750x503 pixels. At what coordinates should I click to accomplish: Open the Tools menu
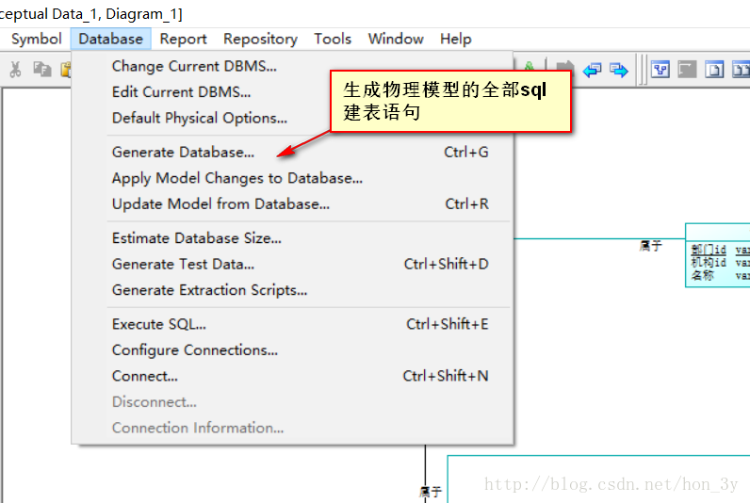click(333, 39)
